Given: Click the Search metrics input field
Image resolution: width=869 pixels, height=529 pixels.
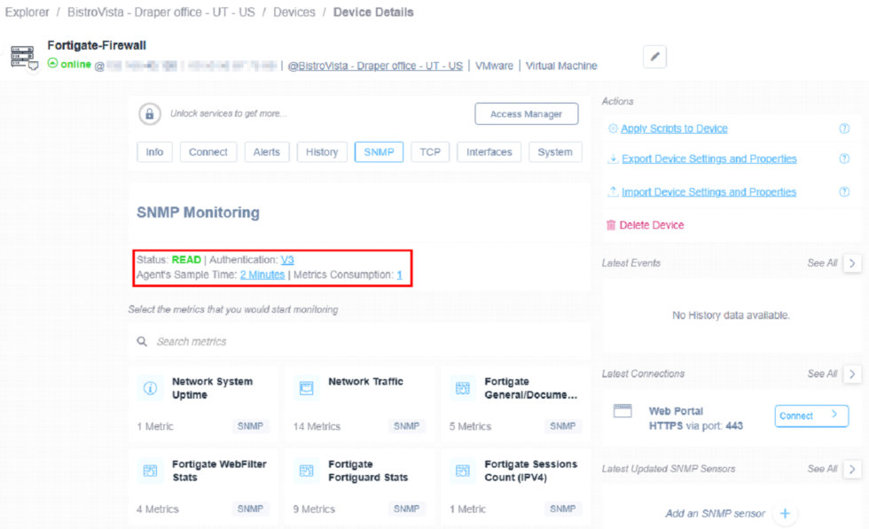Looking at the screenshot, I should (359, 341).
